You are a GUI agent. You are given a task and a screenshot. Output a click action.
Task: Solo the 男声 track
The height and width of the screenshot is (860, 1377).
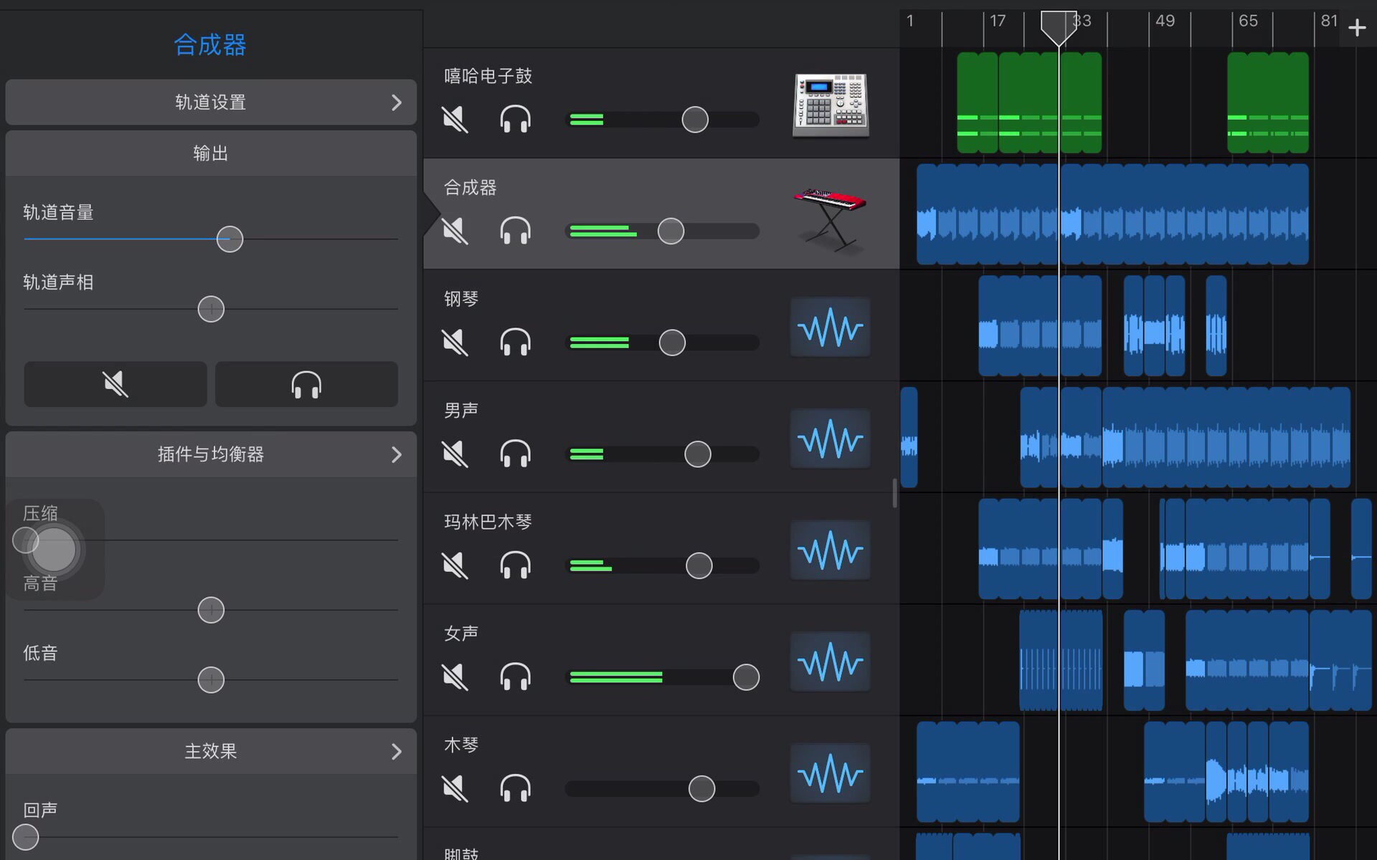515,454
